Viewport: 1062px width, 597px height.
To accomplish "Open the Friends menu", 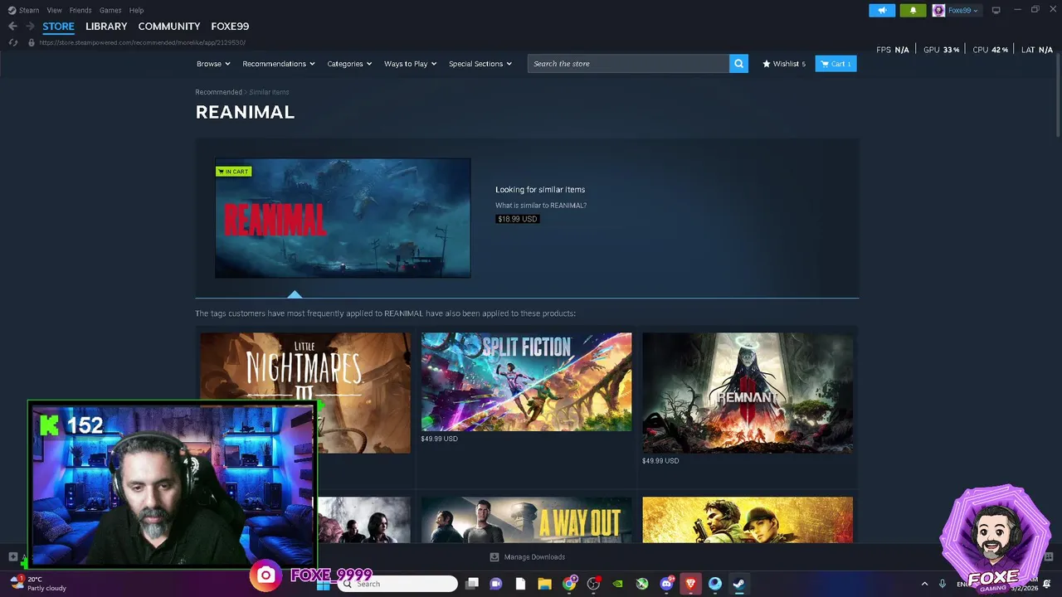I will click(x=80, y=10).
